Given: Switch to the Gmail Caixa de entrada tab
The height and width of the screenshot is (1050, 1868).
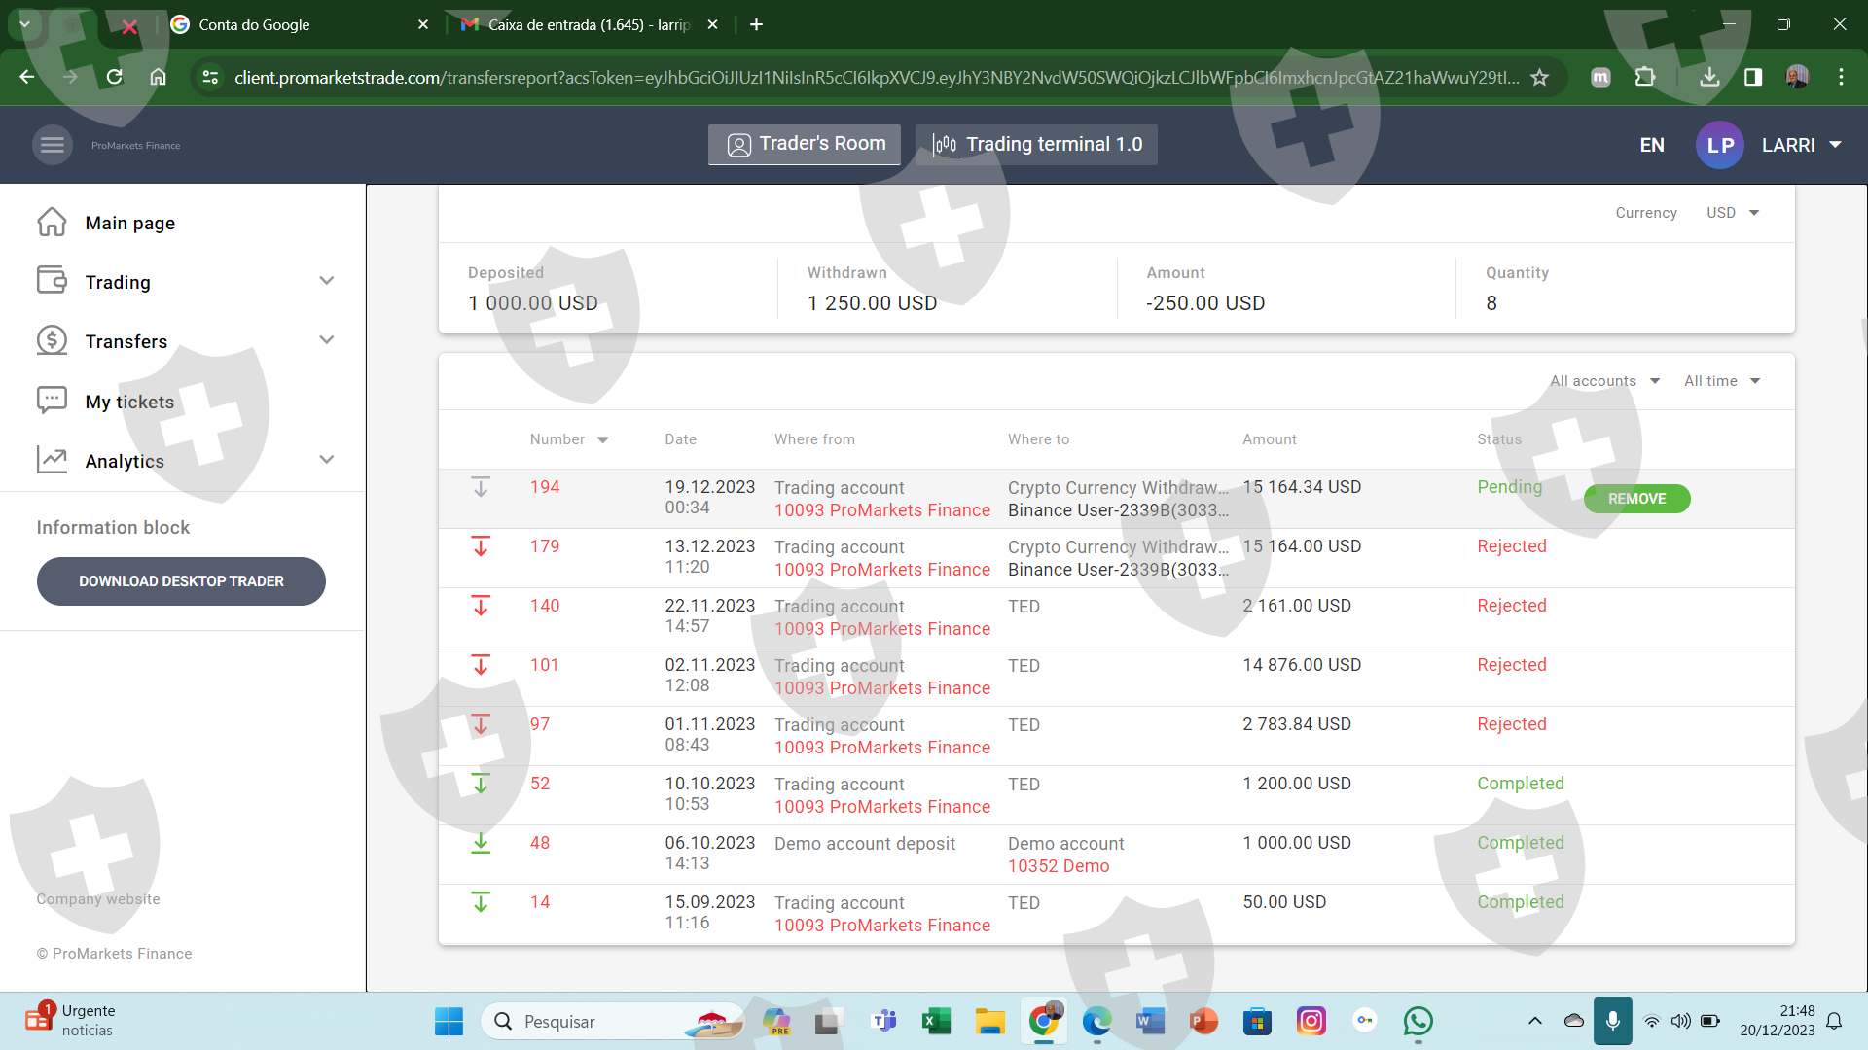Looking at the screenshot, I should coord(587,24).
